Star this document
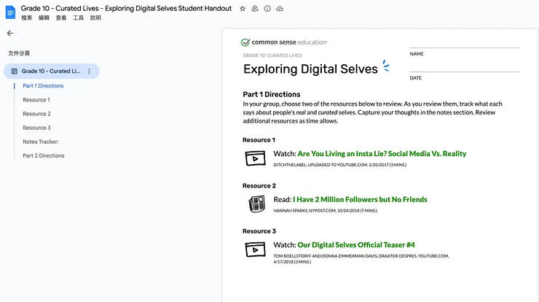 point(243,9)
